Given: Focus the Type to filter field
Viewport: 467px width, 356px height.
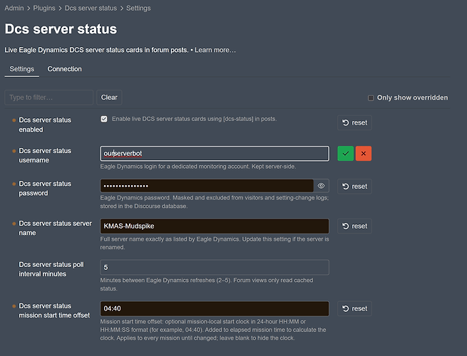Looking at the screenshot, I should pyautogui.click(x=49, y=98).
